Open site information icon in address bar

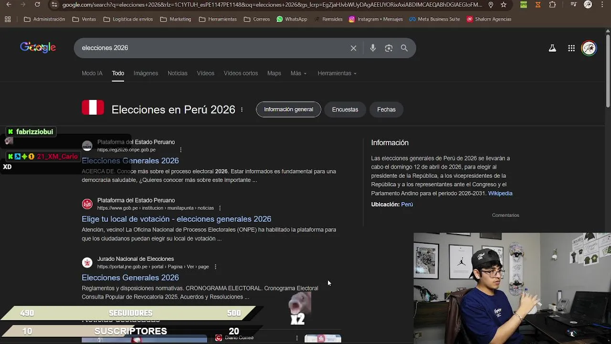54,5
